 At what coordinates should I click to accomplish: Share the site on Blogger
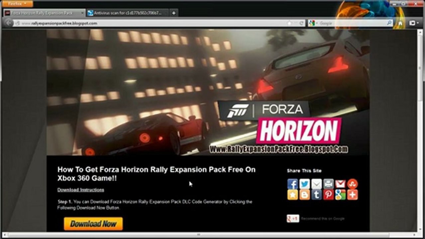(304, 195)
